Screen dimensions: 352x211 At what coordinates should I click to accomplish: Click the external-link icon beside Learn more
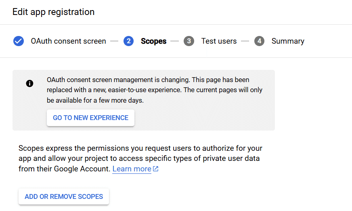(x=155, y=169)
